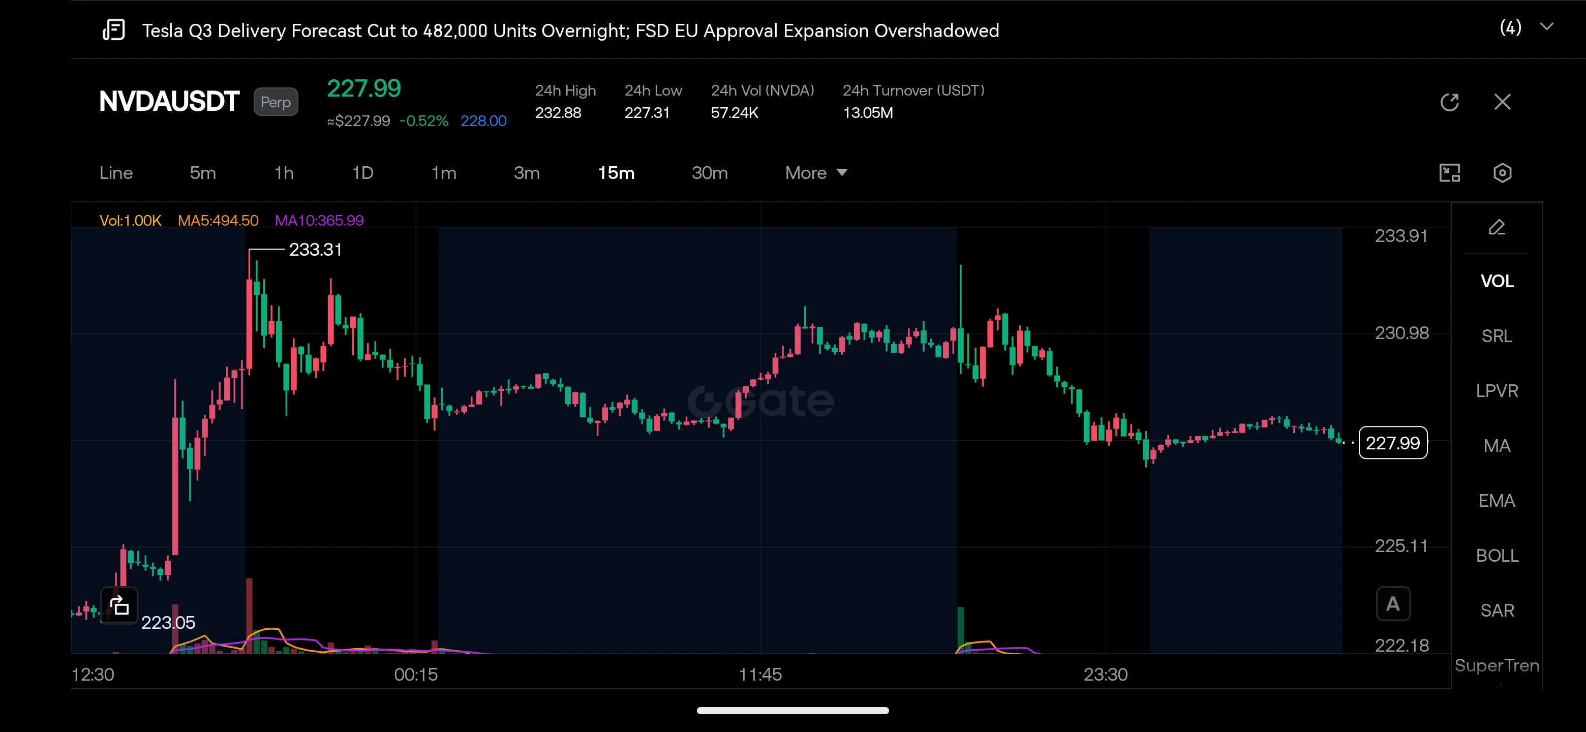1586x732 pixels.
Task: Open the picture-in-picture chart layout icon
Action: coord(1449,173)
